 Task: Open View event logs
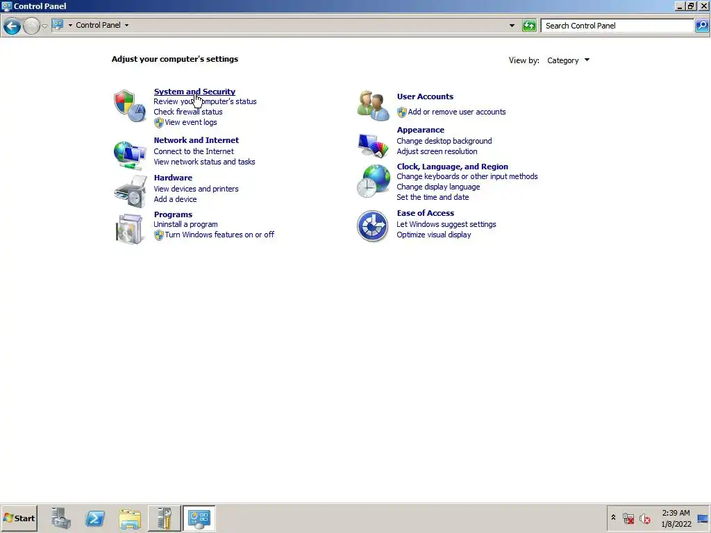tap(191, 122)
